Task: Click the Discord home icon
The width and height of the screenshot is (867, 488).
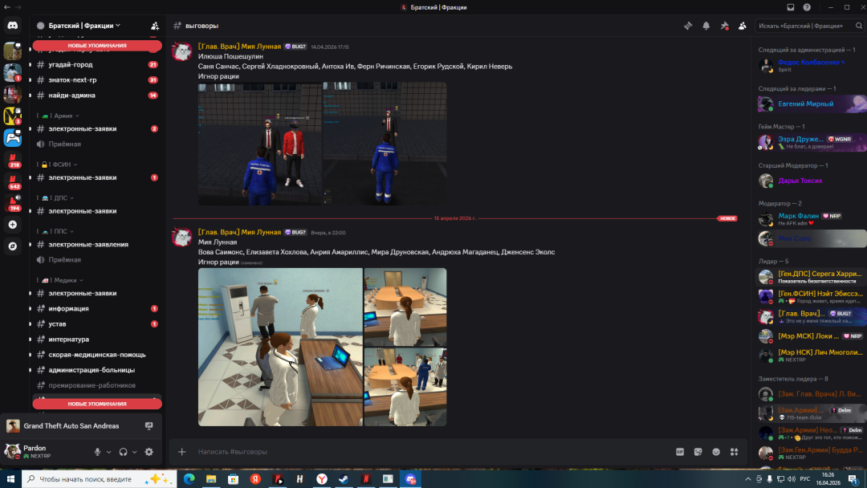Action: click(x=13, y=26)
